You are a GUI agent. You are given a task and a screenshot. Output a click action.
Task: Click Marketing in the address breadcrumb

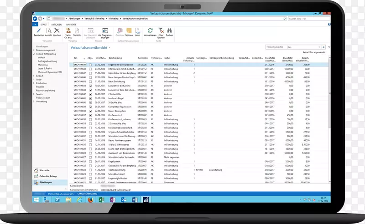(x=113, y=19)
